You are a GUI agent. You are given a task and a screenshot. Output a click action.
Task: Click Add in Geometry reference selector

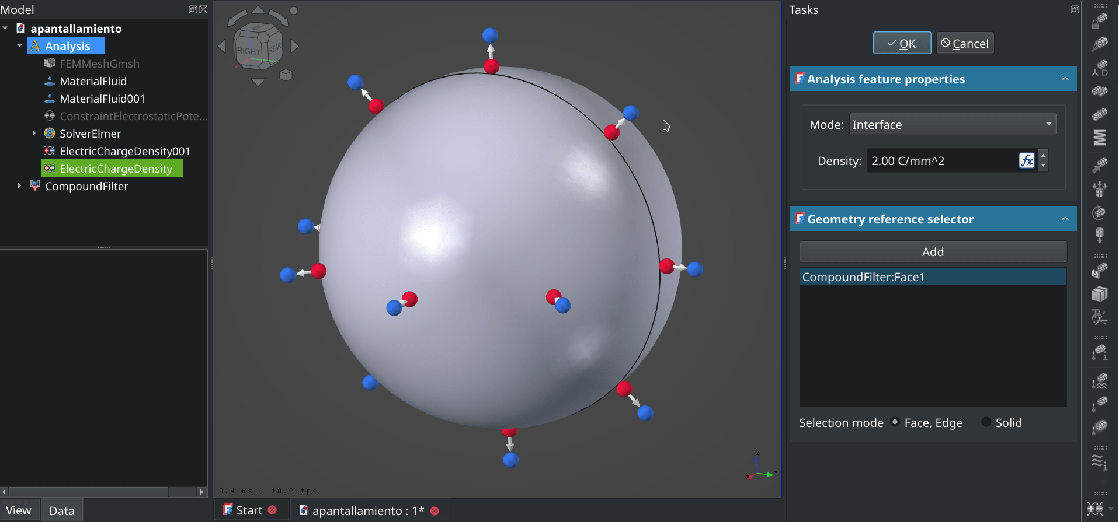click(x=933, y=251)
